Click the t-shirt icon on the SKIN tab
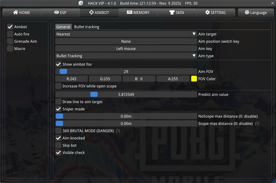This screenshot has width=276, height=183. 172,12
